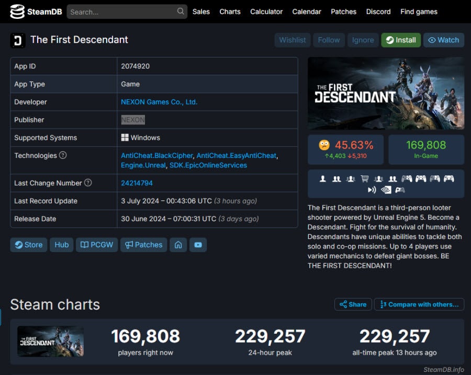471x375 pixels.
Task: Toggle Ignore for this game
Action: (x=363, y=40)
